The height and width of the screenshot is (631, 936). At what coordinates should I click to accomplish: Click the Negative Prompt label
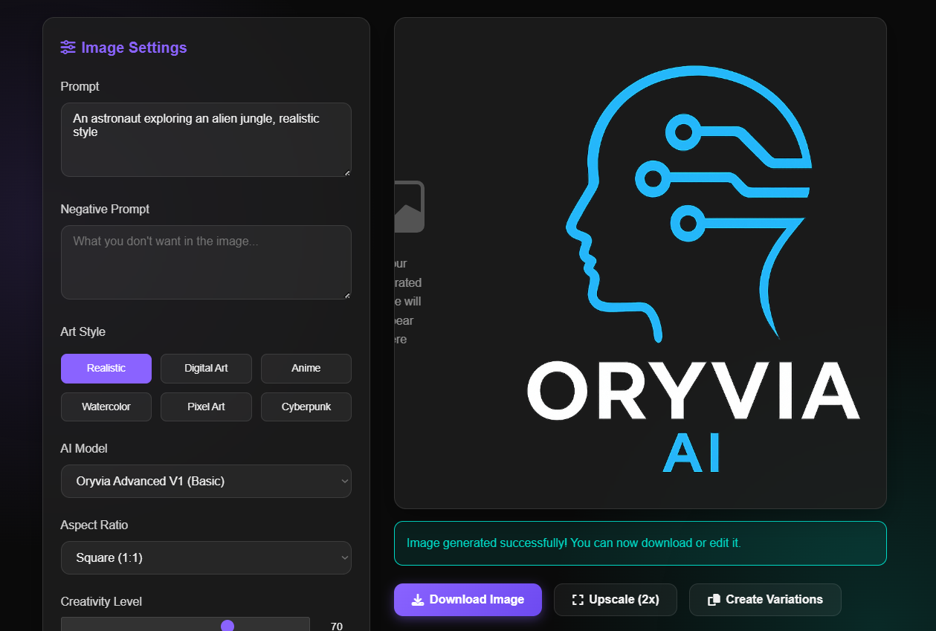(105, 209)
